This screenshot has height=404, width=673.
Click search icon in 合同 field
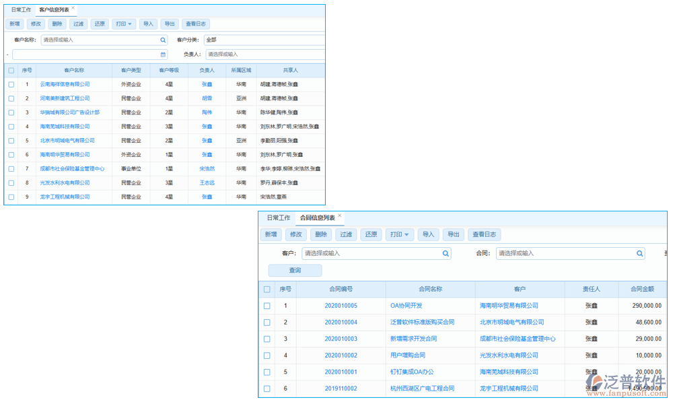pos(640,254)
